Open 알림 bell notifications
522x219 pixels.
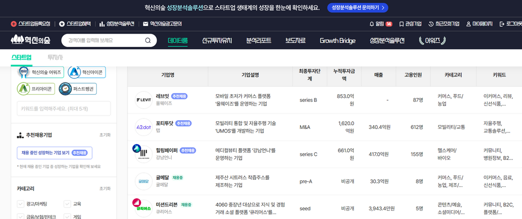pyautogui.click(x=380, y=24)
